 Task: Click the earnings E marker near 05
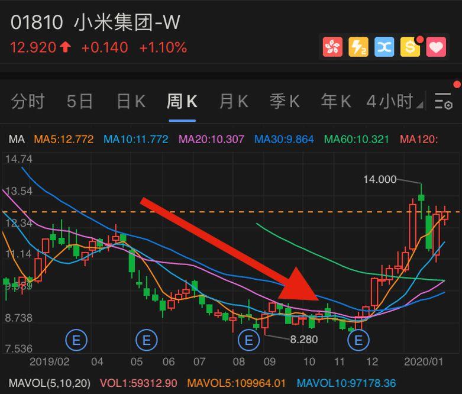[147, 340]
